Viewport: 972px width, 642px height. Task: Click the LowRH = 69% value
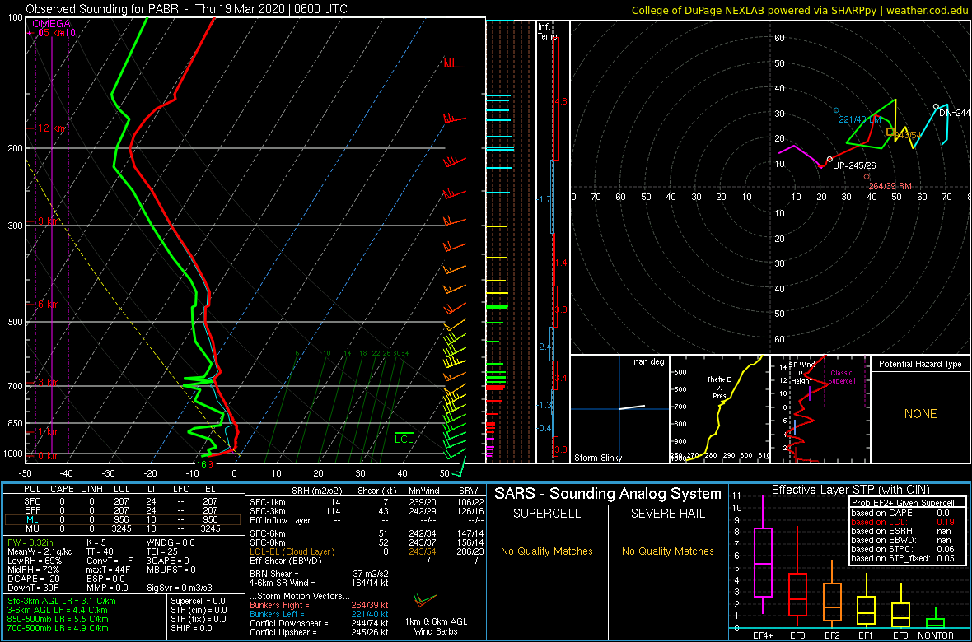coord(35,561)
